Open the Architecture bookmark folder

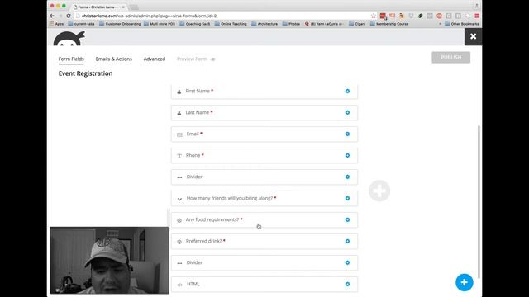pos(264,24)
